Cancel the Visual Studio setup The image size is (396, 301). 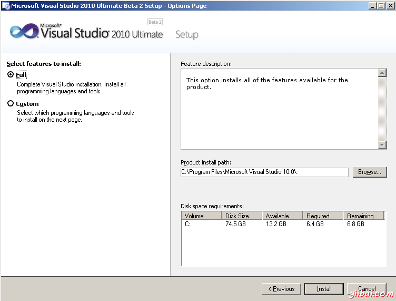coord(367,289)
